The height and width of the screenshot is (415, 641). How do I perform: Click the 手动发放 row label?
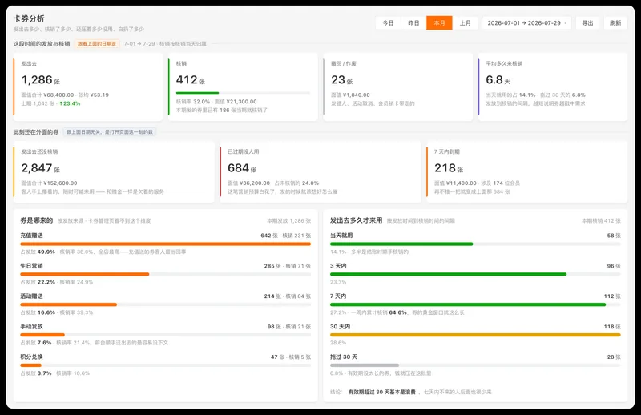[31, 327]
